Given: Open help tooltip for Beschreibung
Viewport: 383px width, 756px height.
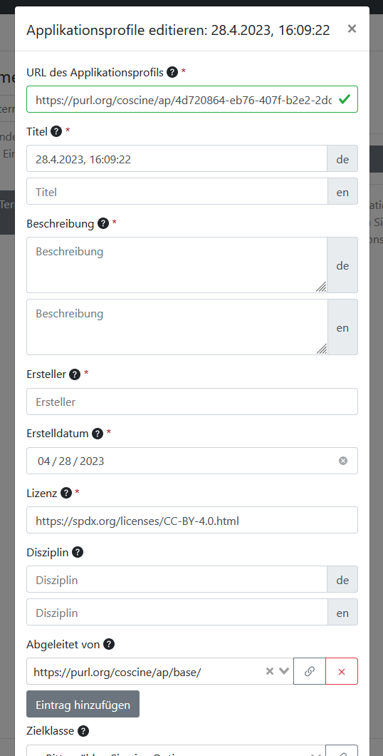Looking at the screenshot, I should [x=103, y=223].
